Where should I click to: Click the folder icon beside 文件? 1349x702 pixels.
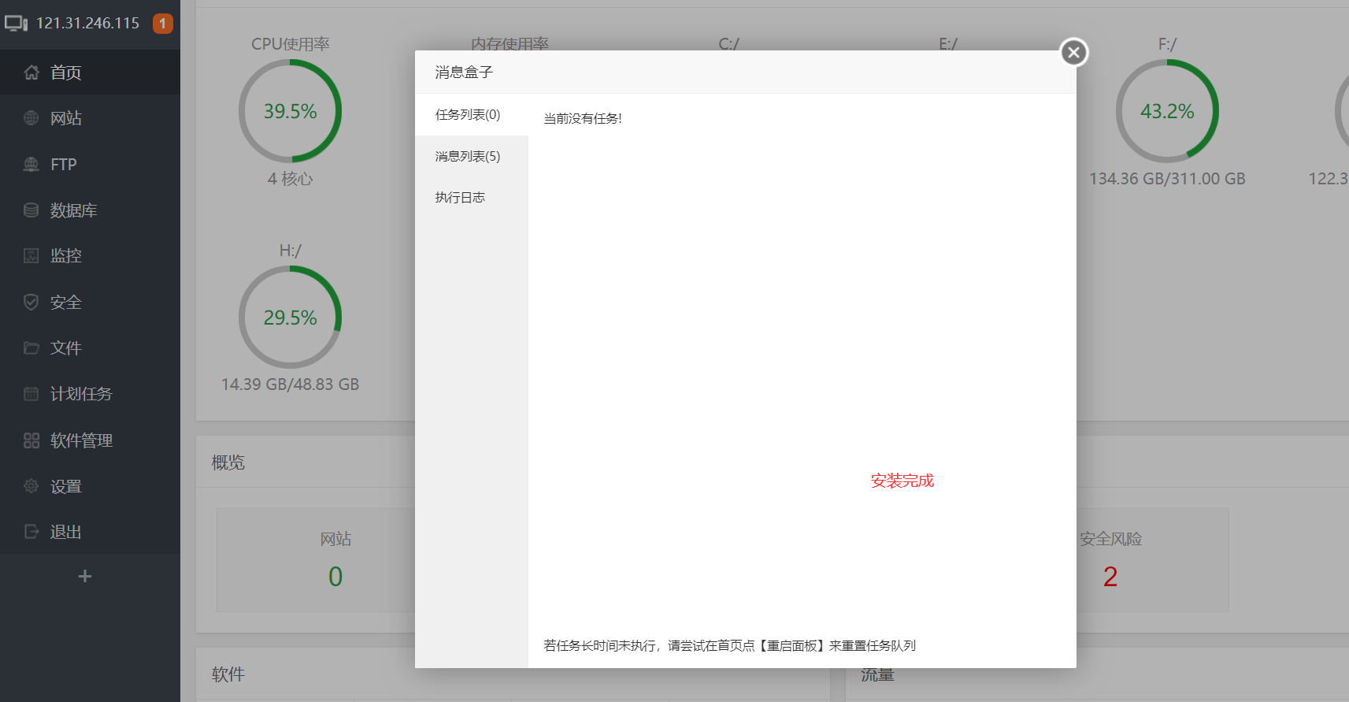32,348
